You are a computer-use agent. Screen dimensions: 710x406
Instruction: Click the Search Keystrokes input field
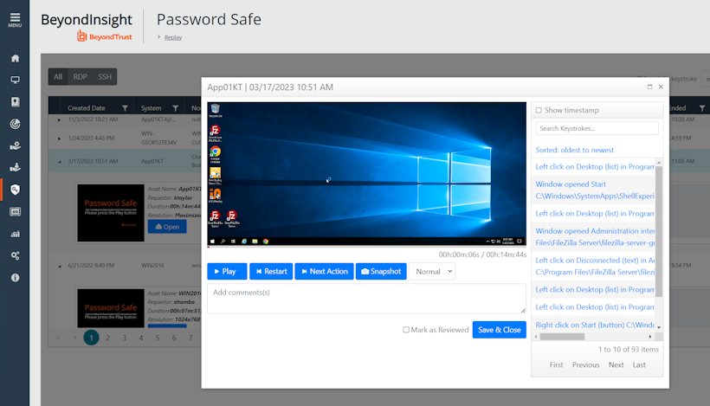[597, 128]
